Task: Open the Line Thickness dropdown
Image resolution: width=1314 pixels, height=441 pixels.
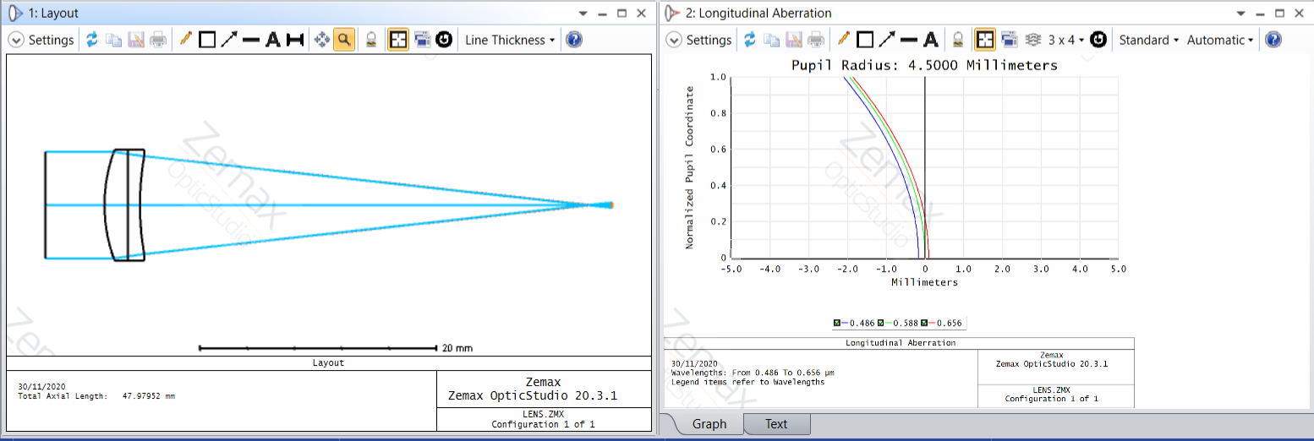Action: click(510, 40)
